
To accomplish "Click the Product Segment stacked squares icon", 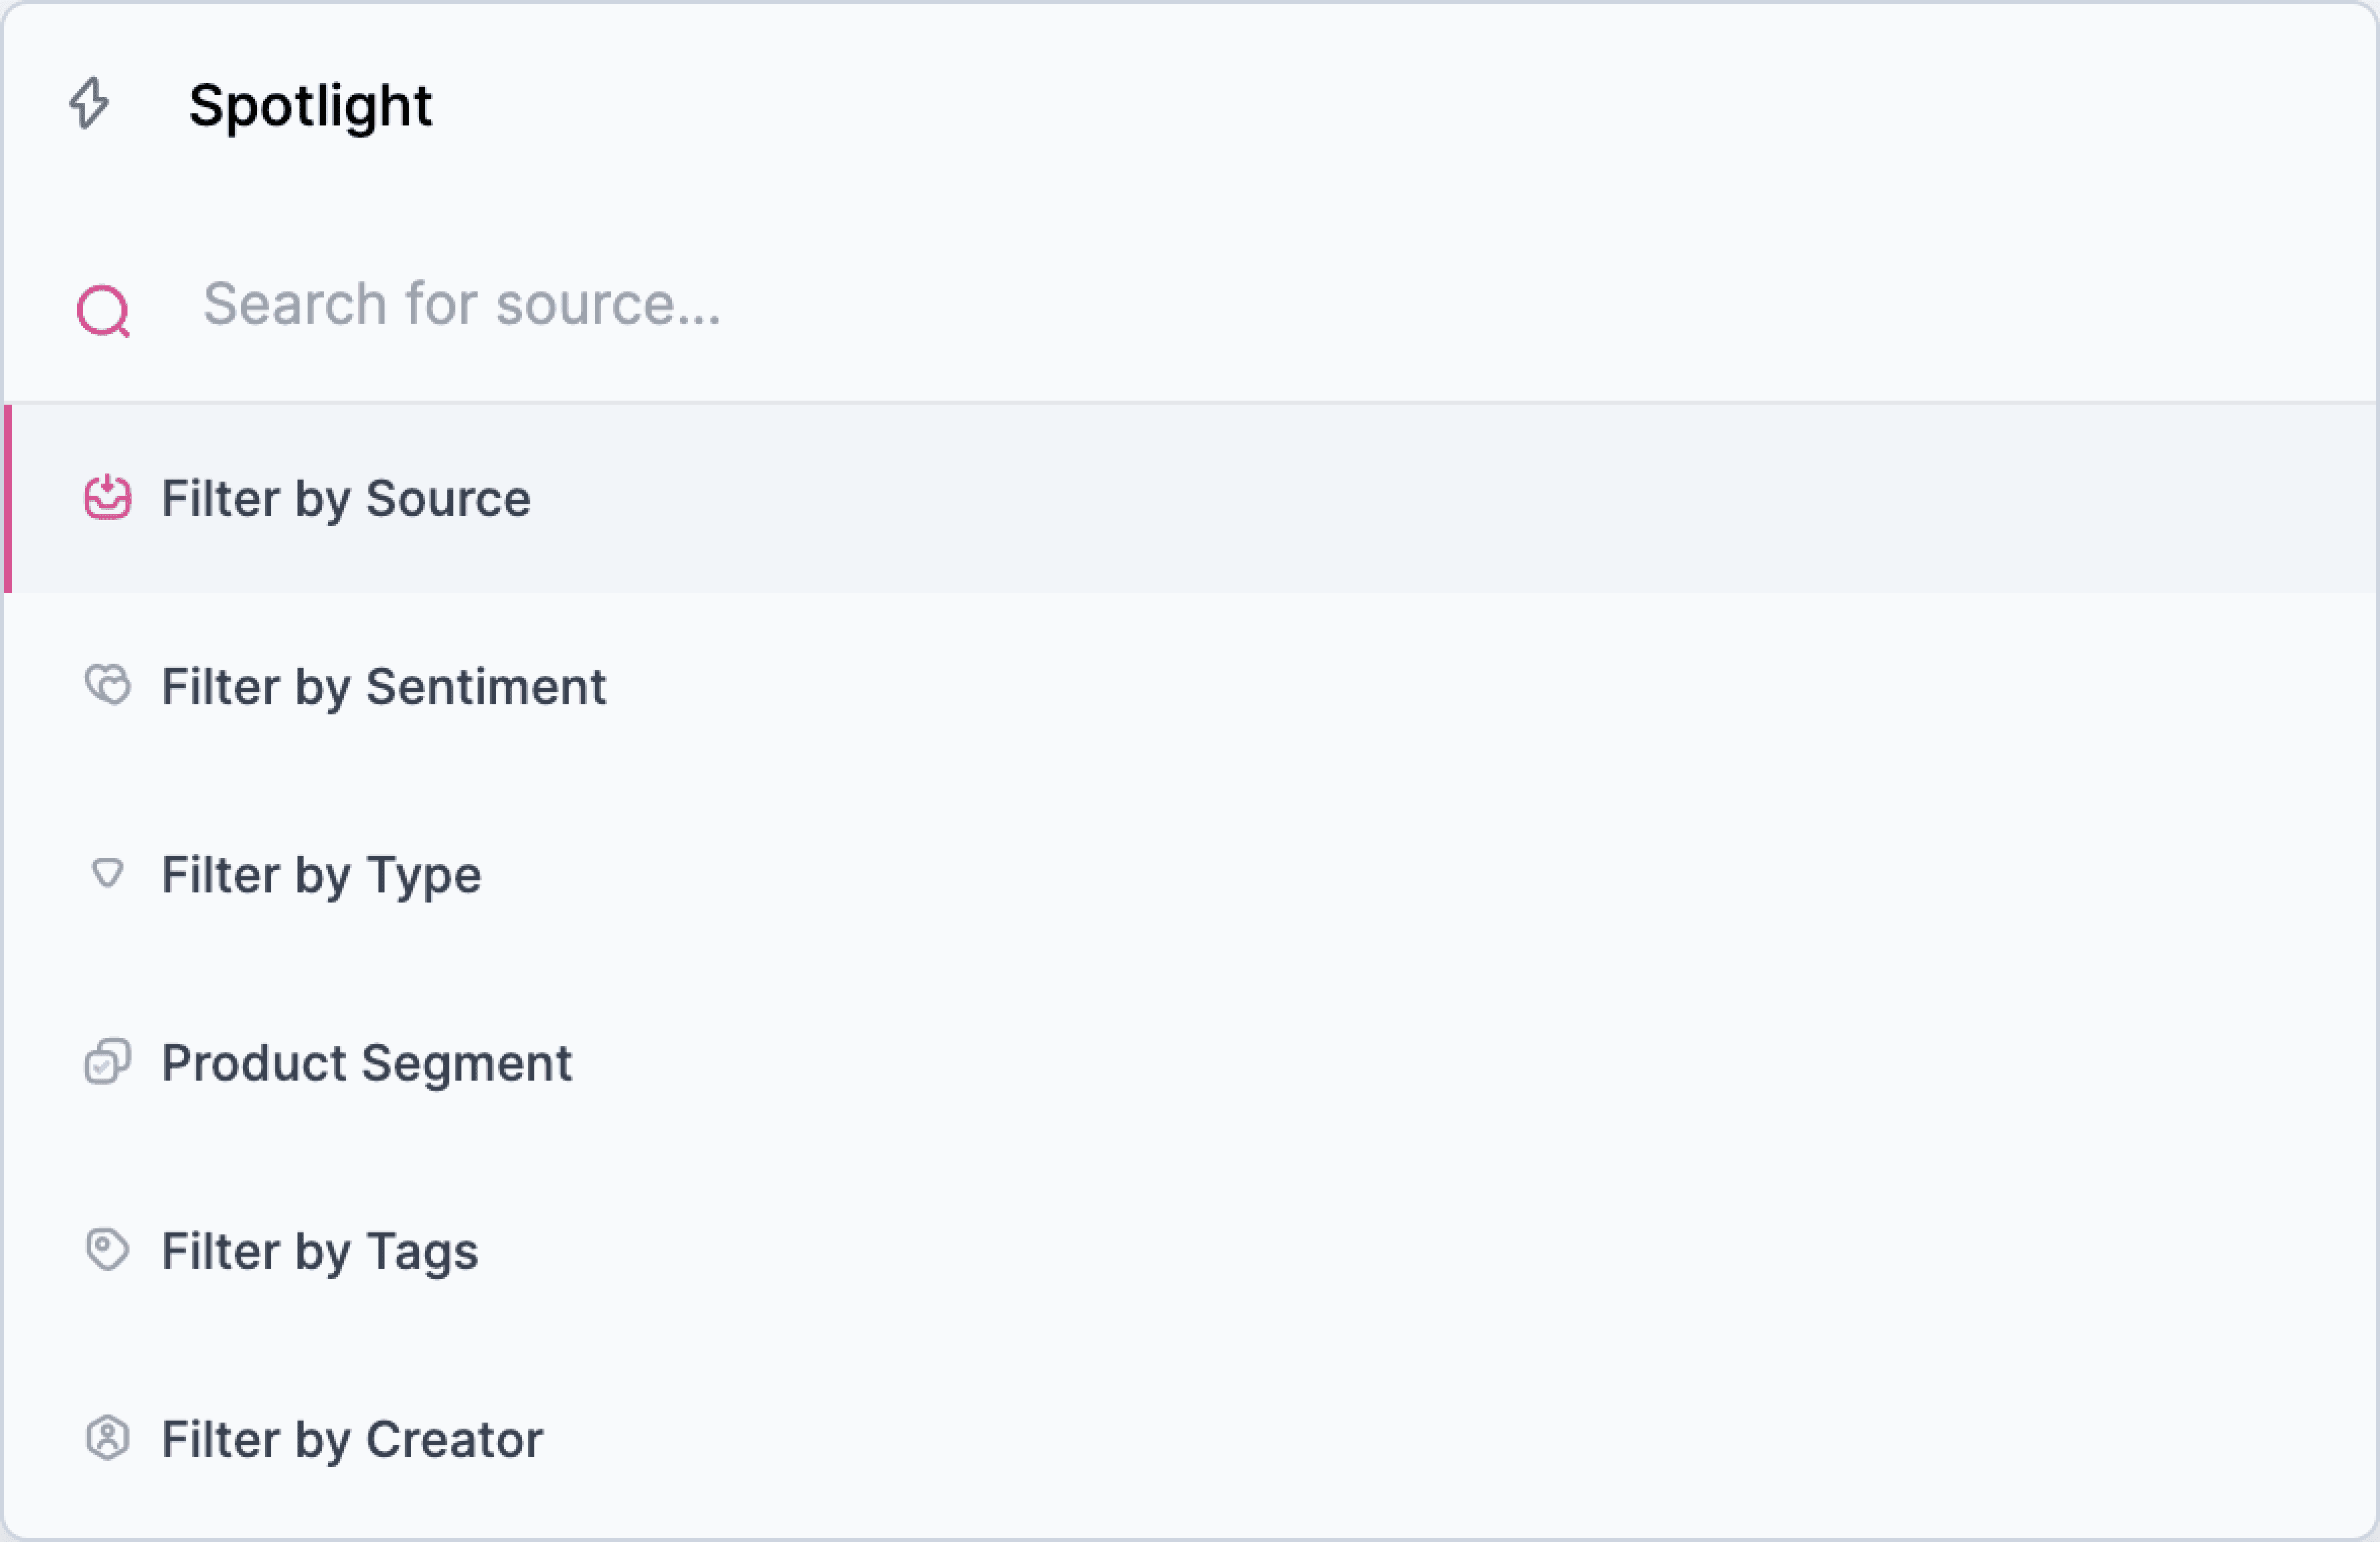I will pyautogui.click(x=107, y=1062).
